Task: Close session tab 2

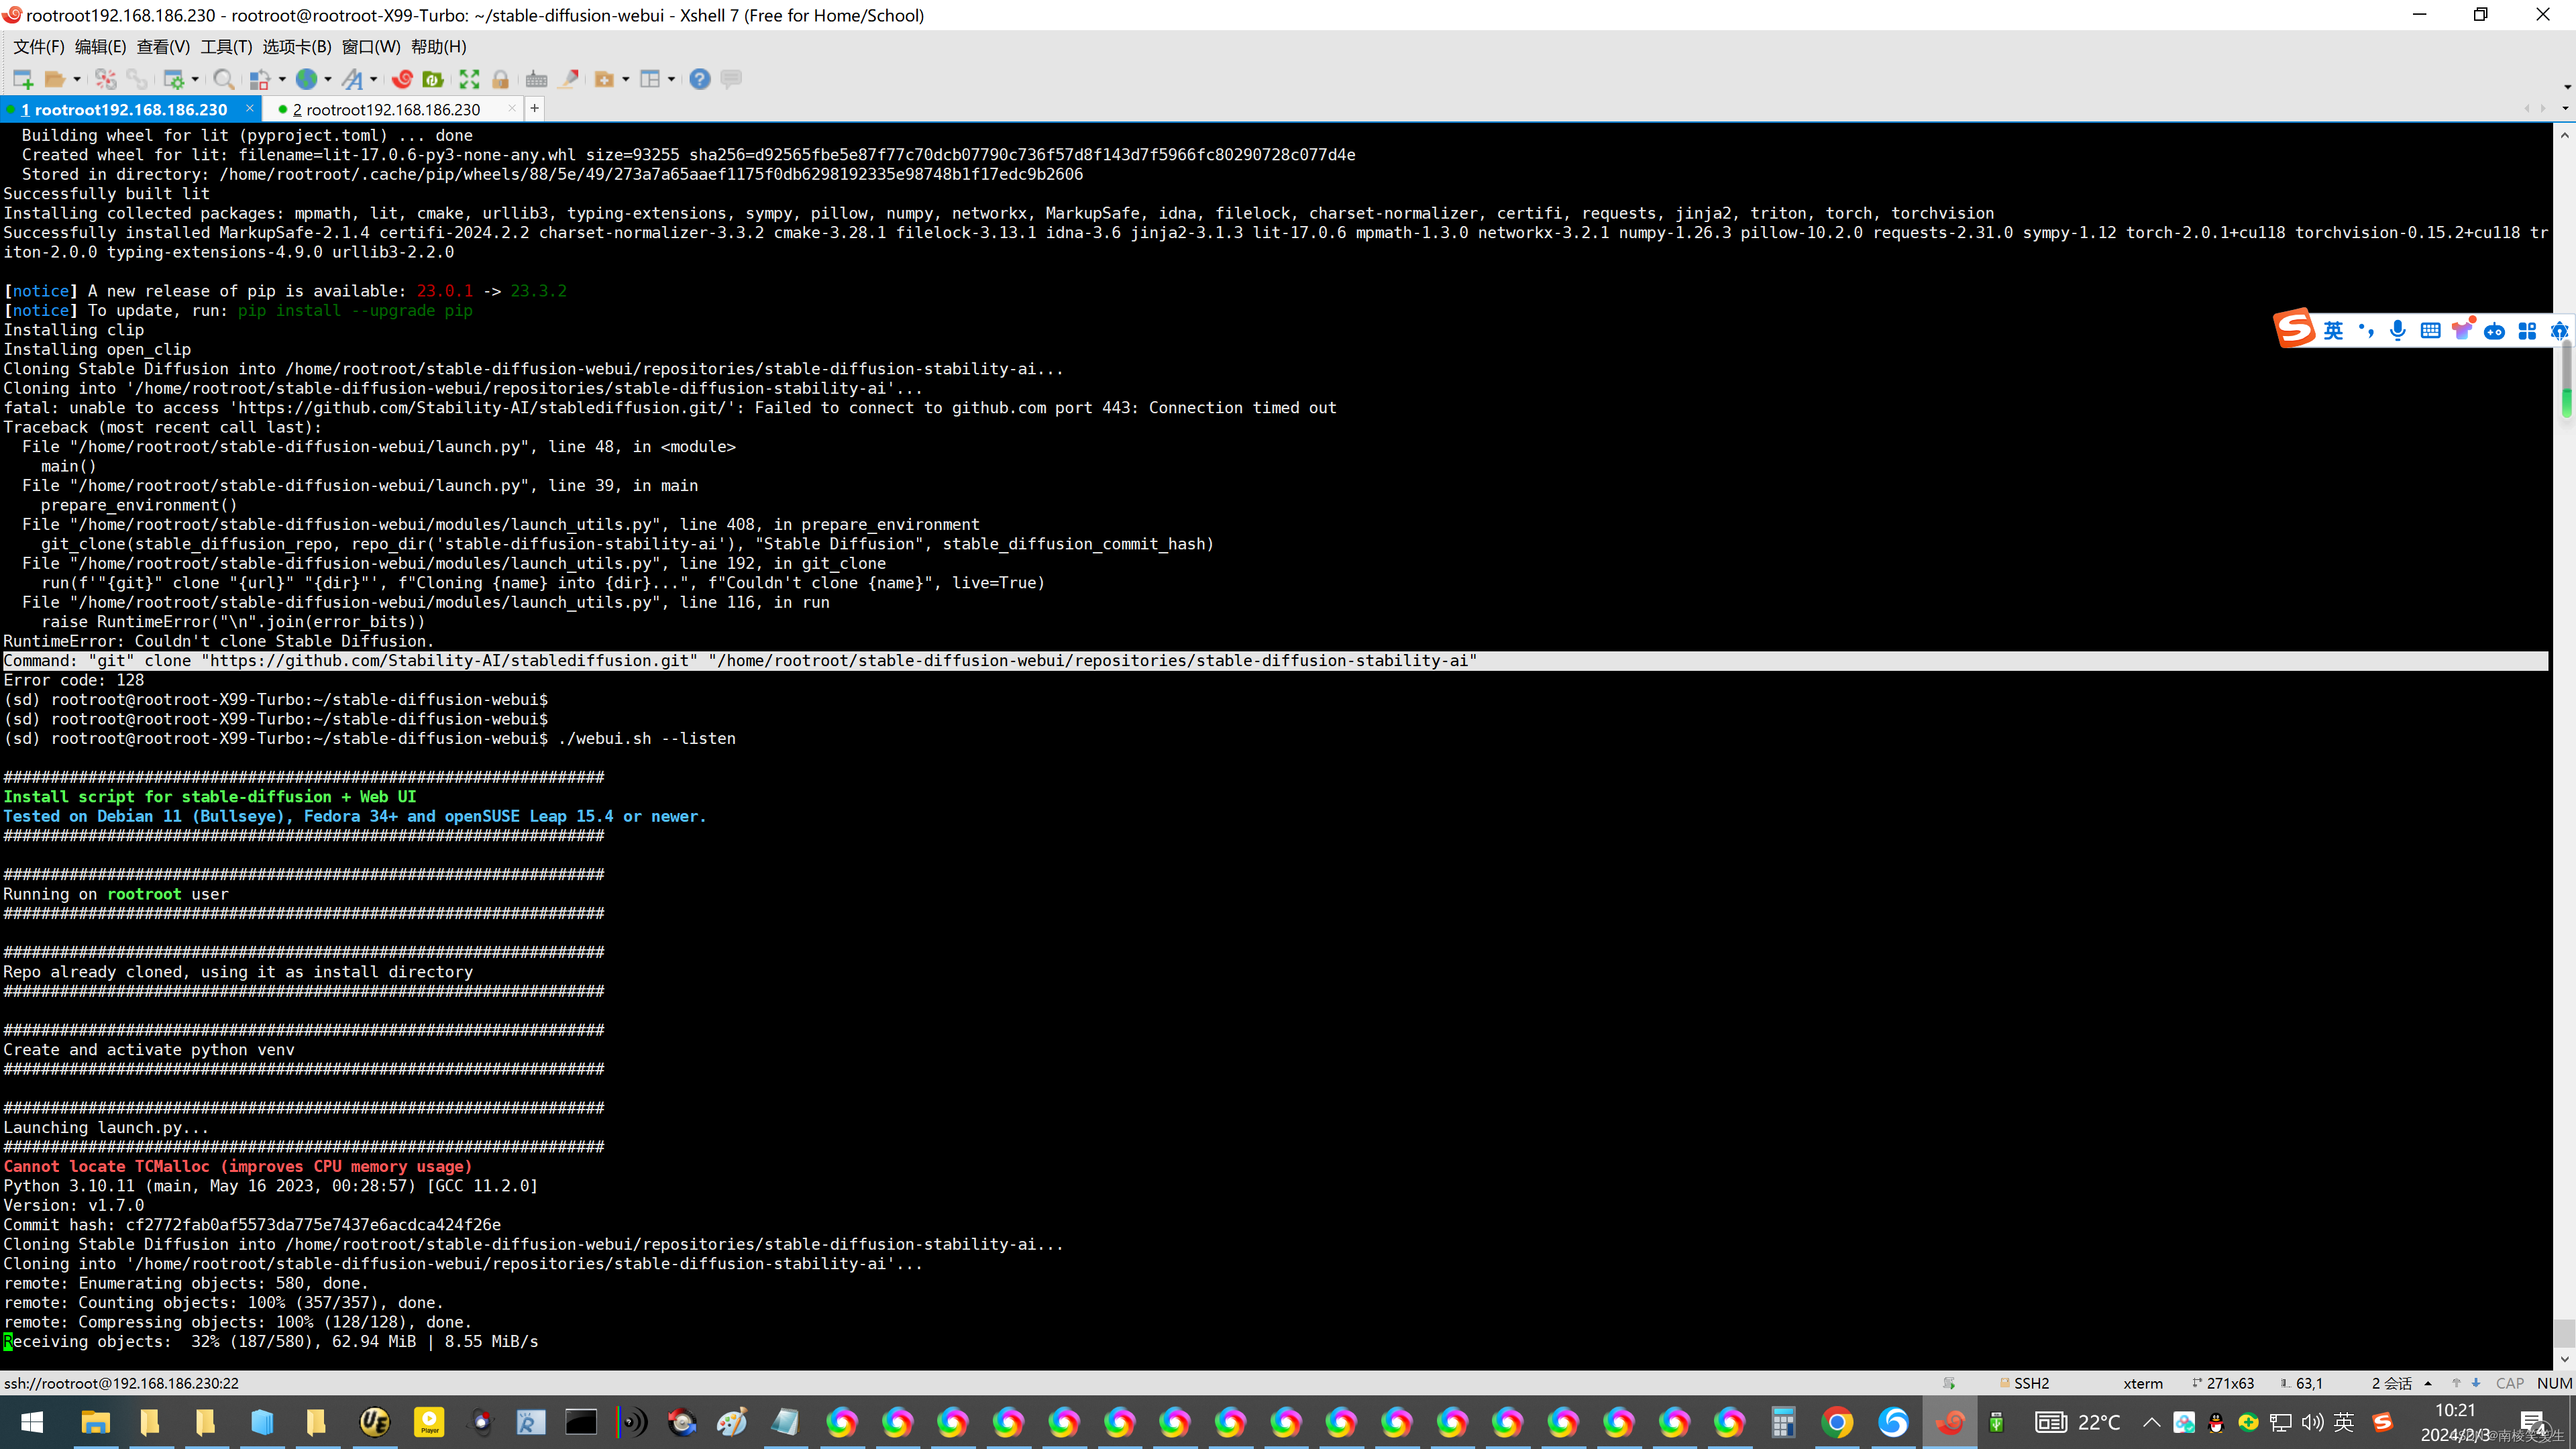Action: tap(512, 108)
